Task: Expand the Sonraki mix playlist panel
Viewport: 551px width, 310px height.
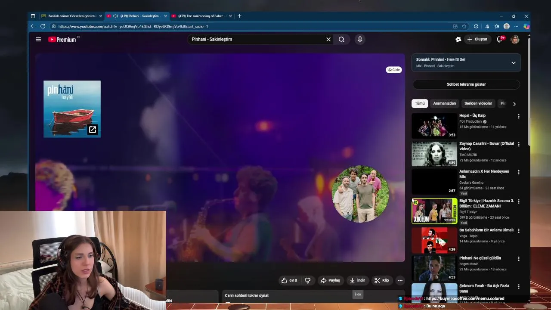Action: (x=513, y=63)
